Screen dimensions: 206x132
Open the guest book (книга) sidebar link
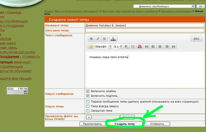point(8,43)
